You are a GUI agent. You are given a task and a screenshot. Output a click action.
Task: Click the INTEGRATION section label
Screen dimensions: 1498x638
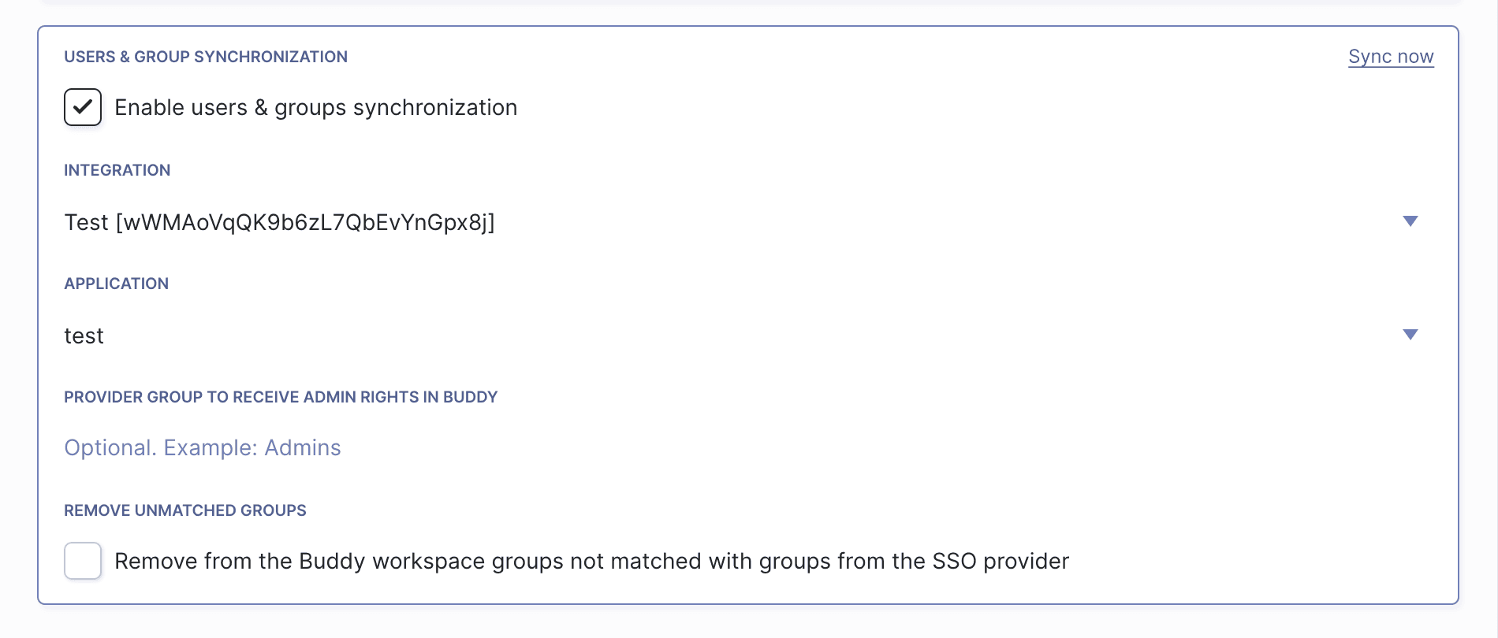[x=117, y=170]
